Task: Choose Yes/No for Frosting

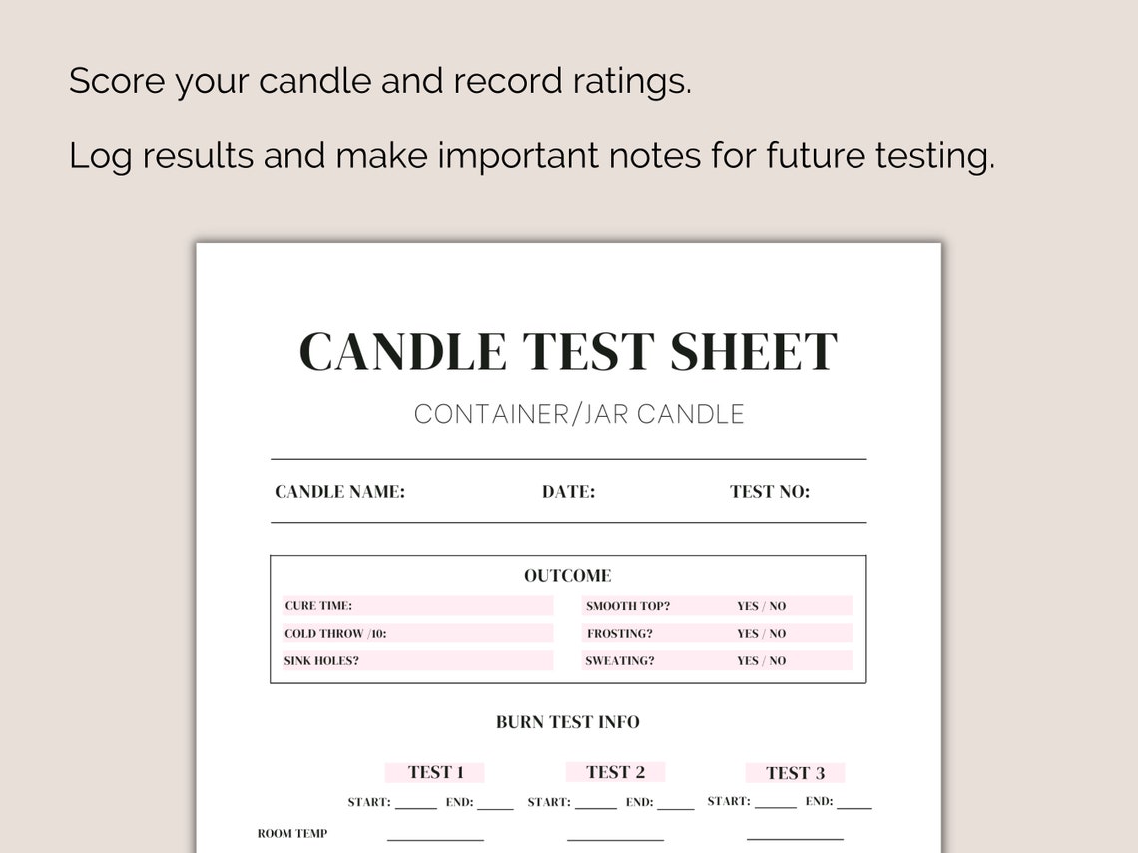Action: [x=761, y=634]
